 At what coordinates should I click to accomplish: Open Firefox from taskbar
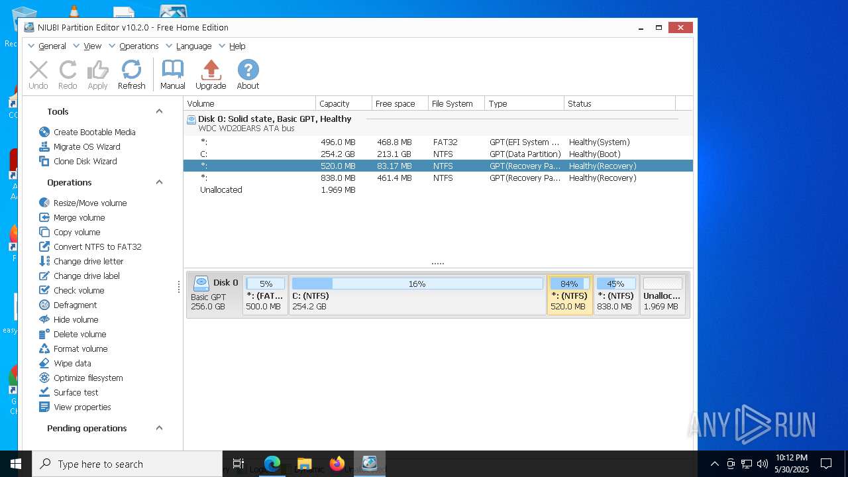pos(337,464)
